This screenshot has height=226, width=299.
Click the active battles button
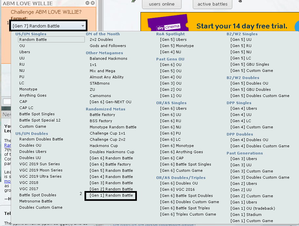(213, 4)
